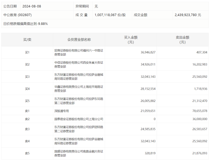Select the 卖4 row label
The width and height of the screenshot is (209, 160).
pos(27,141)
